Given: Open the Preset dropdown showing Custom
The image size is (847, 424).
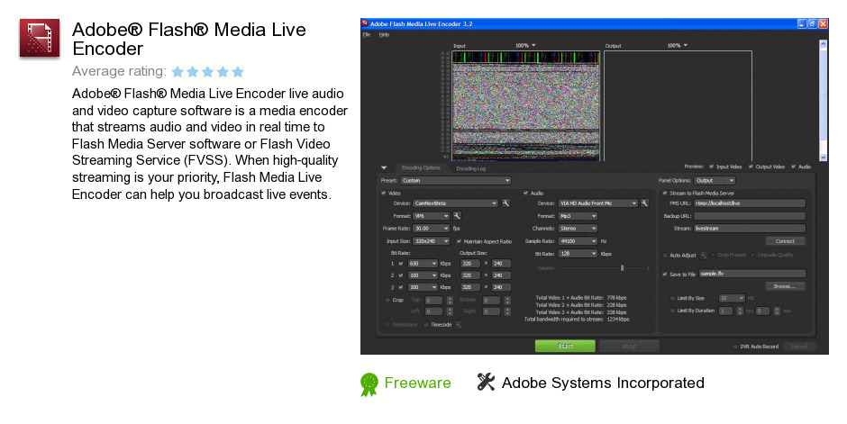Looking at the screenshot, I should [x=455, y=181].
